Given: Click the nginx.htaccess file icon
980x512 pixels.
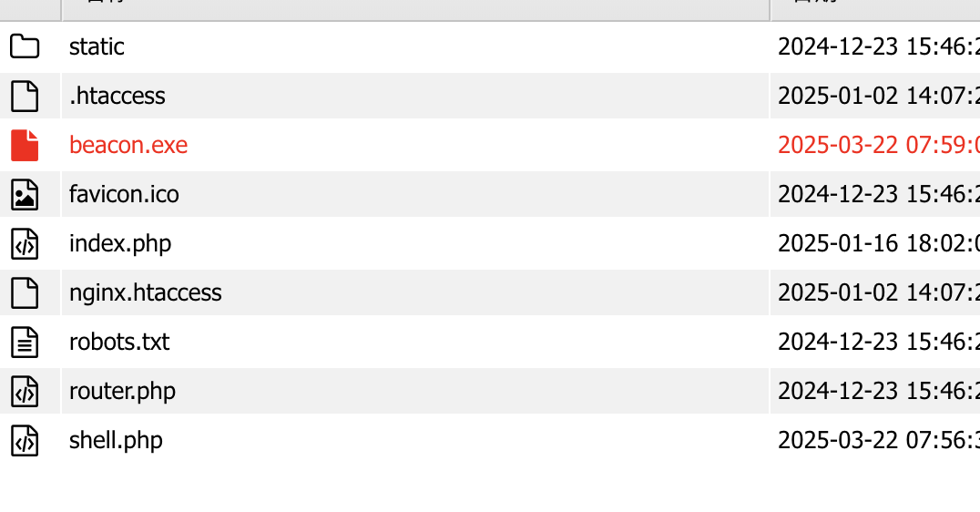Looking at the screenshot, I should 25,292.
